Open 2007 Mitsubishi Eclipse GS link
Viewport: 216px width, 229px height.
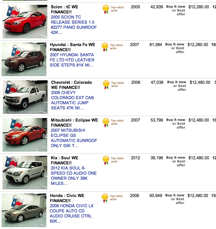[74, 138]
